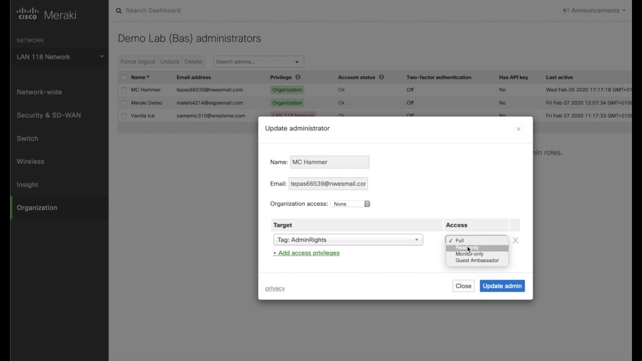Click the MC Hammer admin name
Viewport: 642px width, 361px height.
[146, 90]
